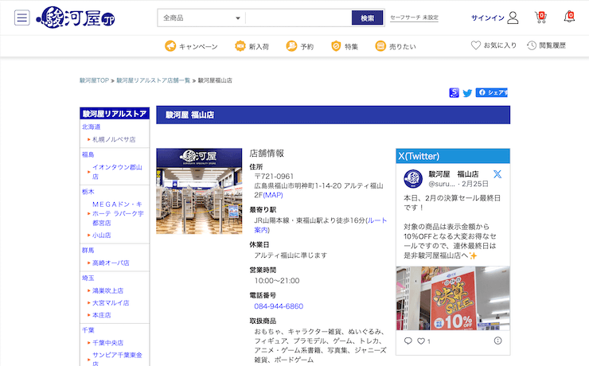This screenshot has width=589, height=366.
Task: Select サンピア千葉東金店 in sidebar
Action: 117,360
